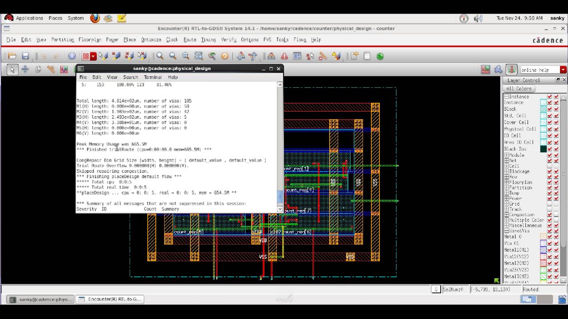Click the fit-to-window zoom icon
The width and height of the screenshot is (568, 319).
tap(185, 56)
